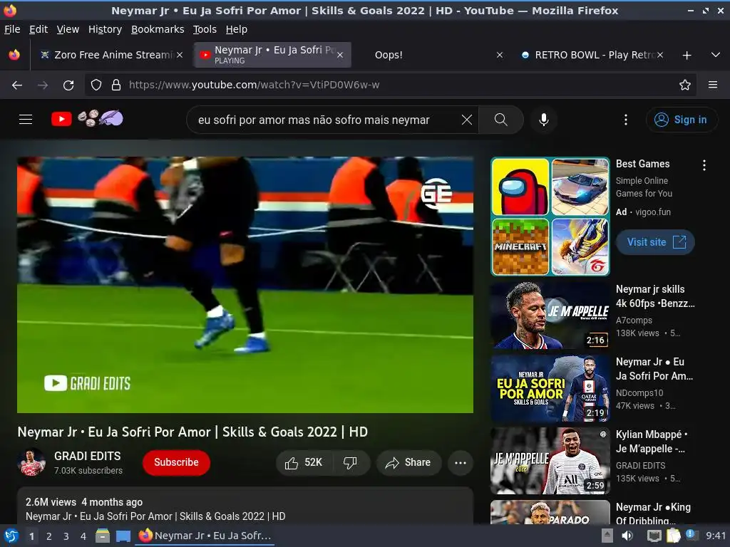Viewport: 730px width, 547px height.
Task: Switch to workspace 4 in taskbar
Action: tap(83, 536)
